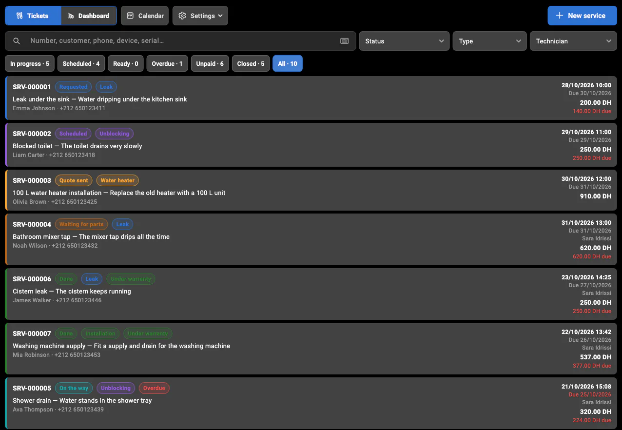Open ticket SRV-000004
The image size is (622, 430).
311,239
